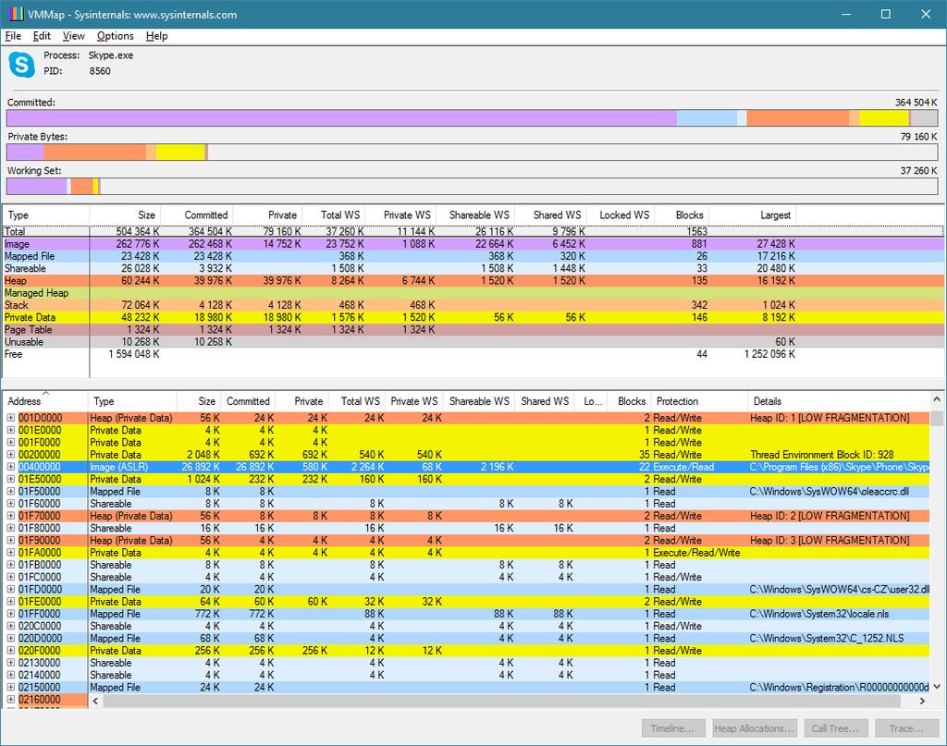The height and width of the screenshot is (746, 947).
Task: Click the Call Tree... button
Action: (x=836, y=728)
